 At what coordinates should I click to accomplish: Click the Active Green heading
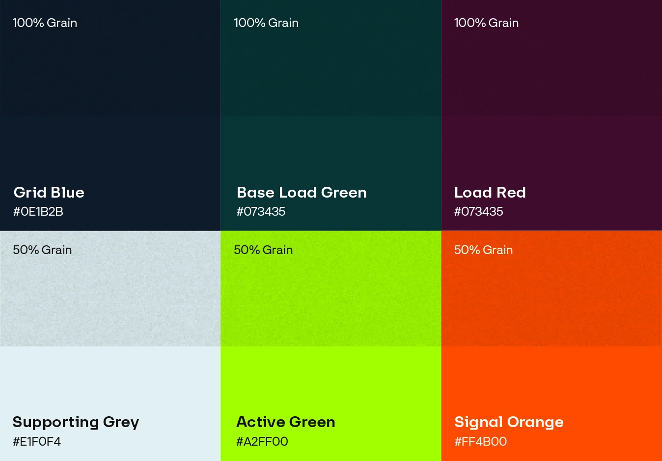pyautogui.click(x=285, y=422)
